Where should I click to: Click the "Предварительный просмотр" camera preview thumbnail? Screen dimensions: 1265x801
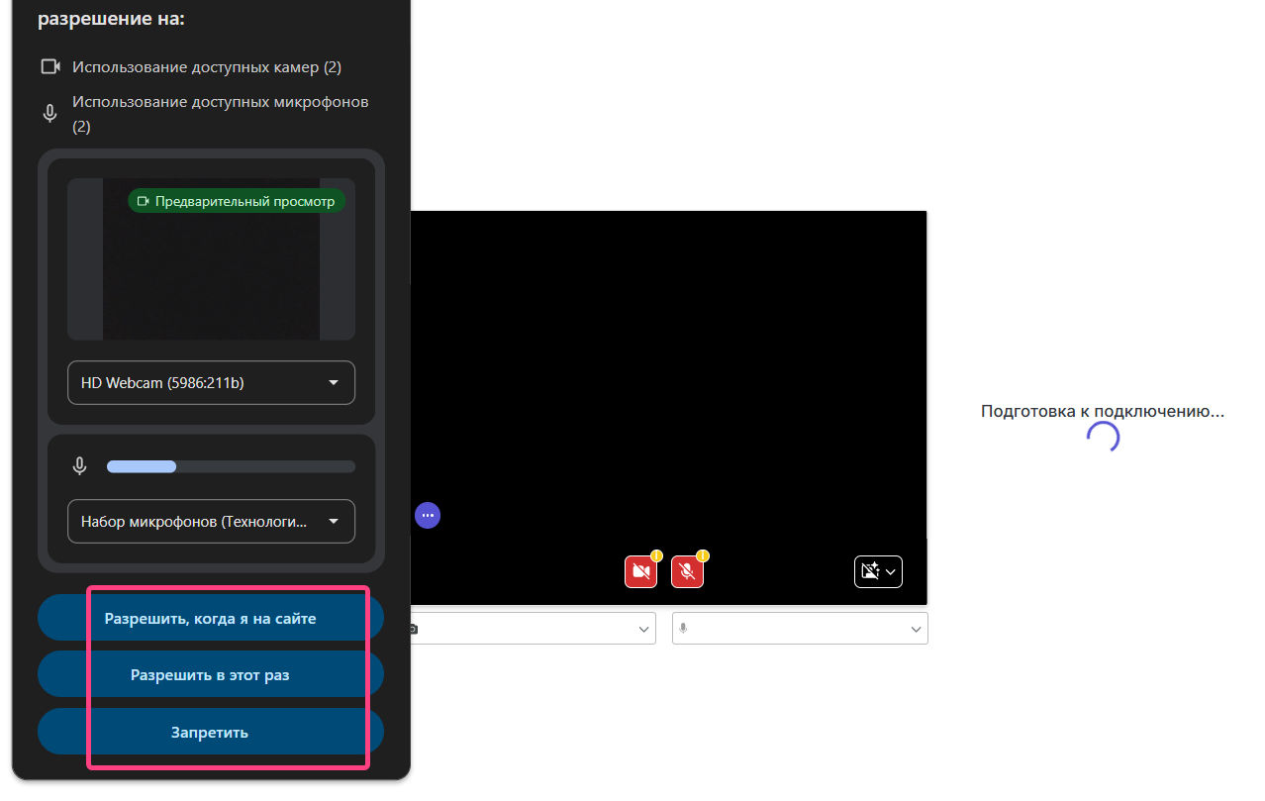click(211, 260)
